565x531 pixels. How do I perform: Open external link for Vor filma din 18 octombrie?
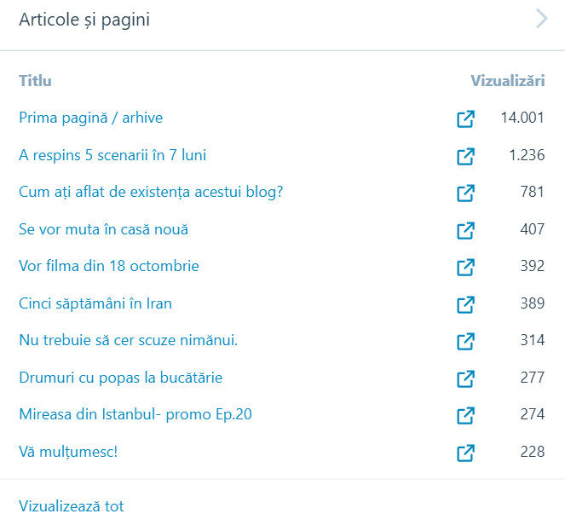465,267
